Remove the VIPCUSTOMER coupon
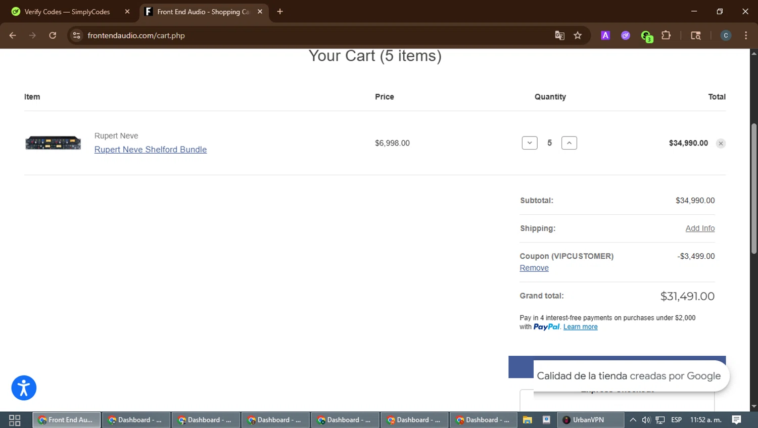This screenshot has width=758, height=428. pos(534,268)
